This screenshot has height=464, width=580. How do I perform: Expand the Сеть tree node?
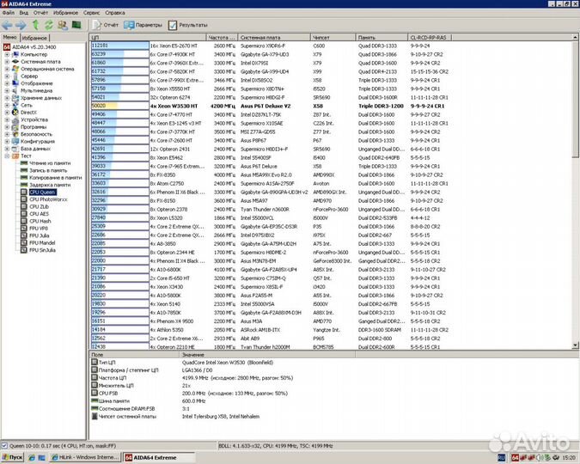7,105
